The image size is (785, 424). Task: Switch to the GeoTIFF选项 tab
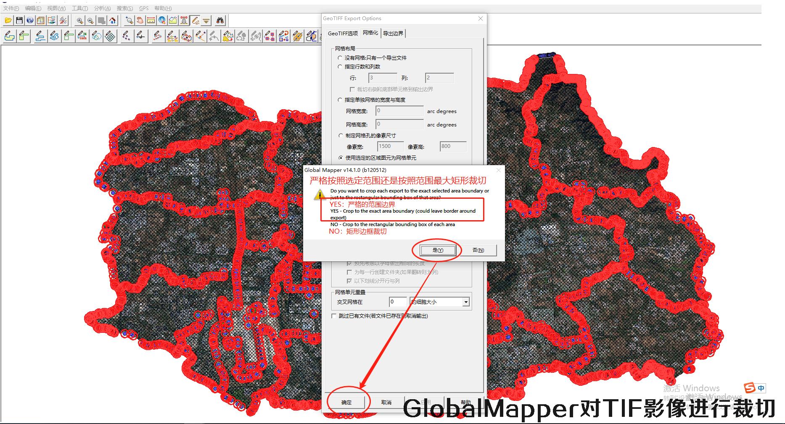[x=343, y=34]
